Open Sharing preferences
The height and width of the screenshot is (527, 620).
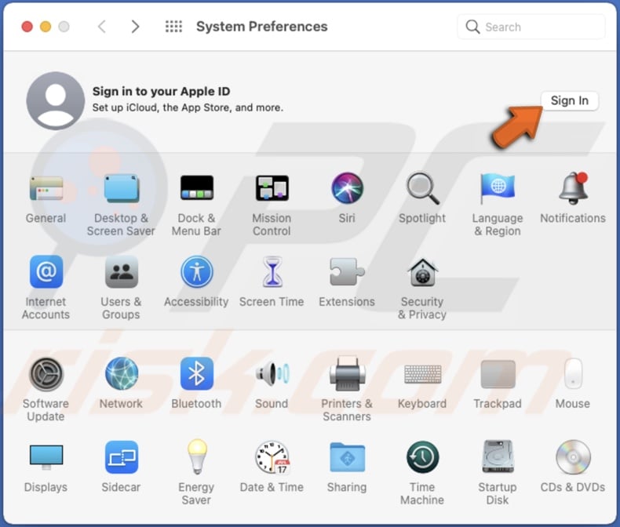[347, 457]
